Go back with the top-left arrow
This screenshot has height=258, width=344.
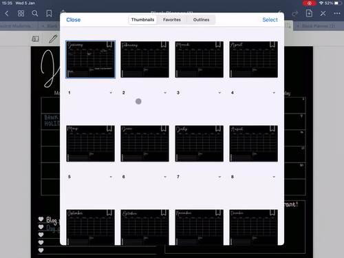point(7,14)
